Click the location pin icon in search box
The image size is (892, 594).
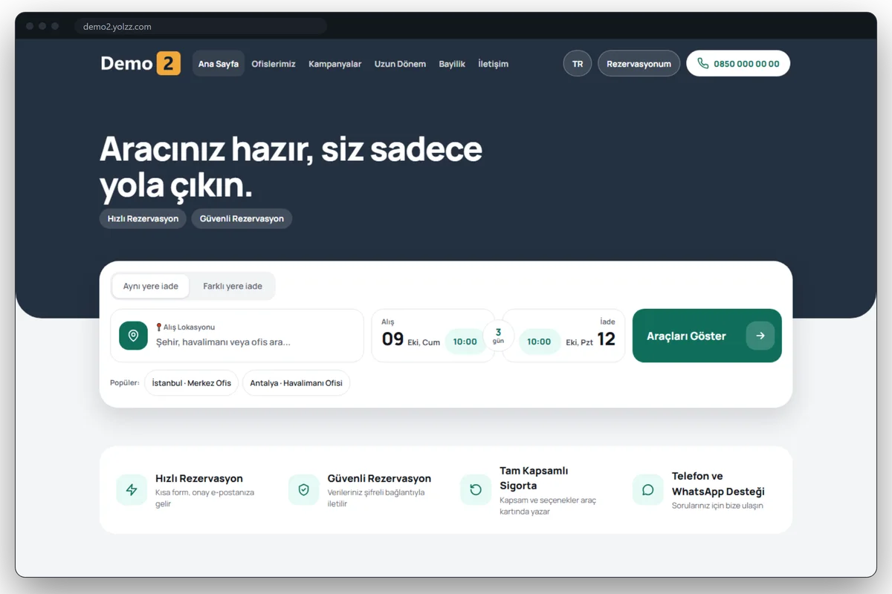coord(134,336)
